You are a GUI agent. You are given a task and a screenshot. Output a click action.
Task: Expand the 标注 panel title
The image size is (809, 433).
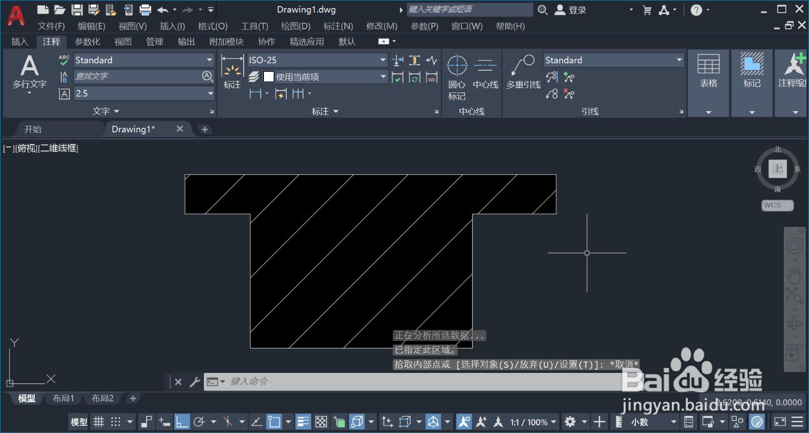[x=325, y=111]
